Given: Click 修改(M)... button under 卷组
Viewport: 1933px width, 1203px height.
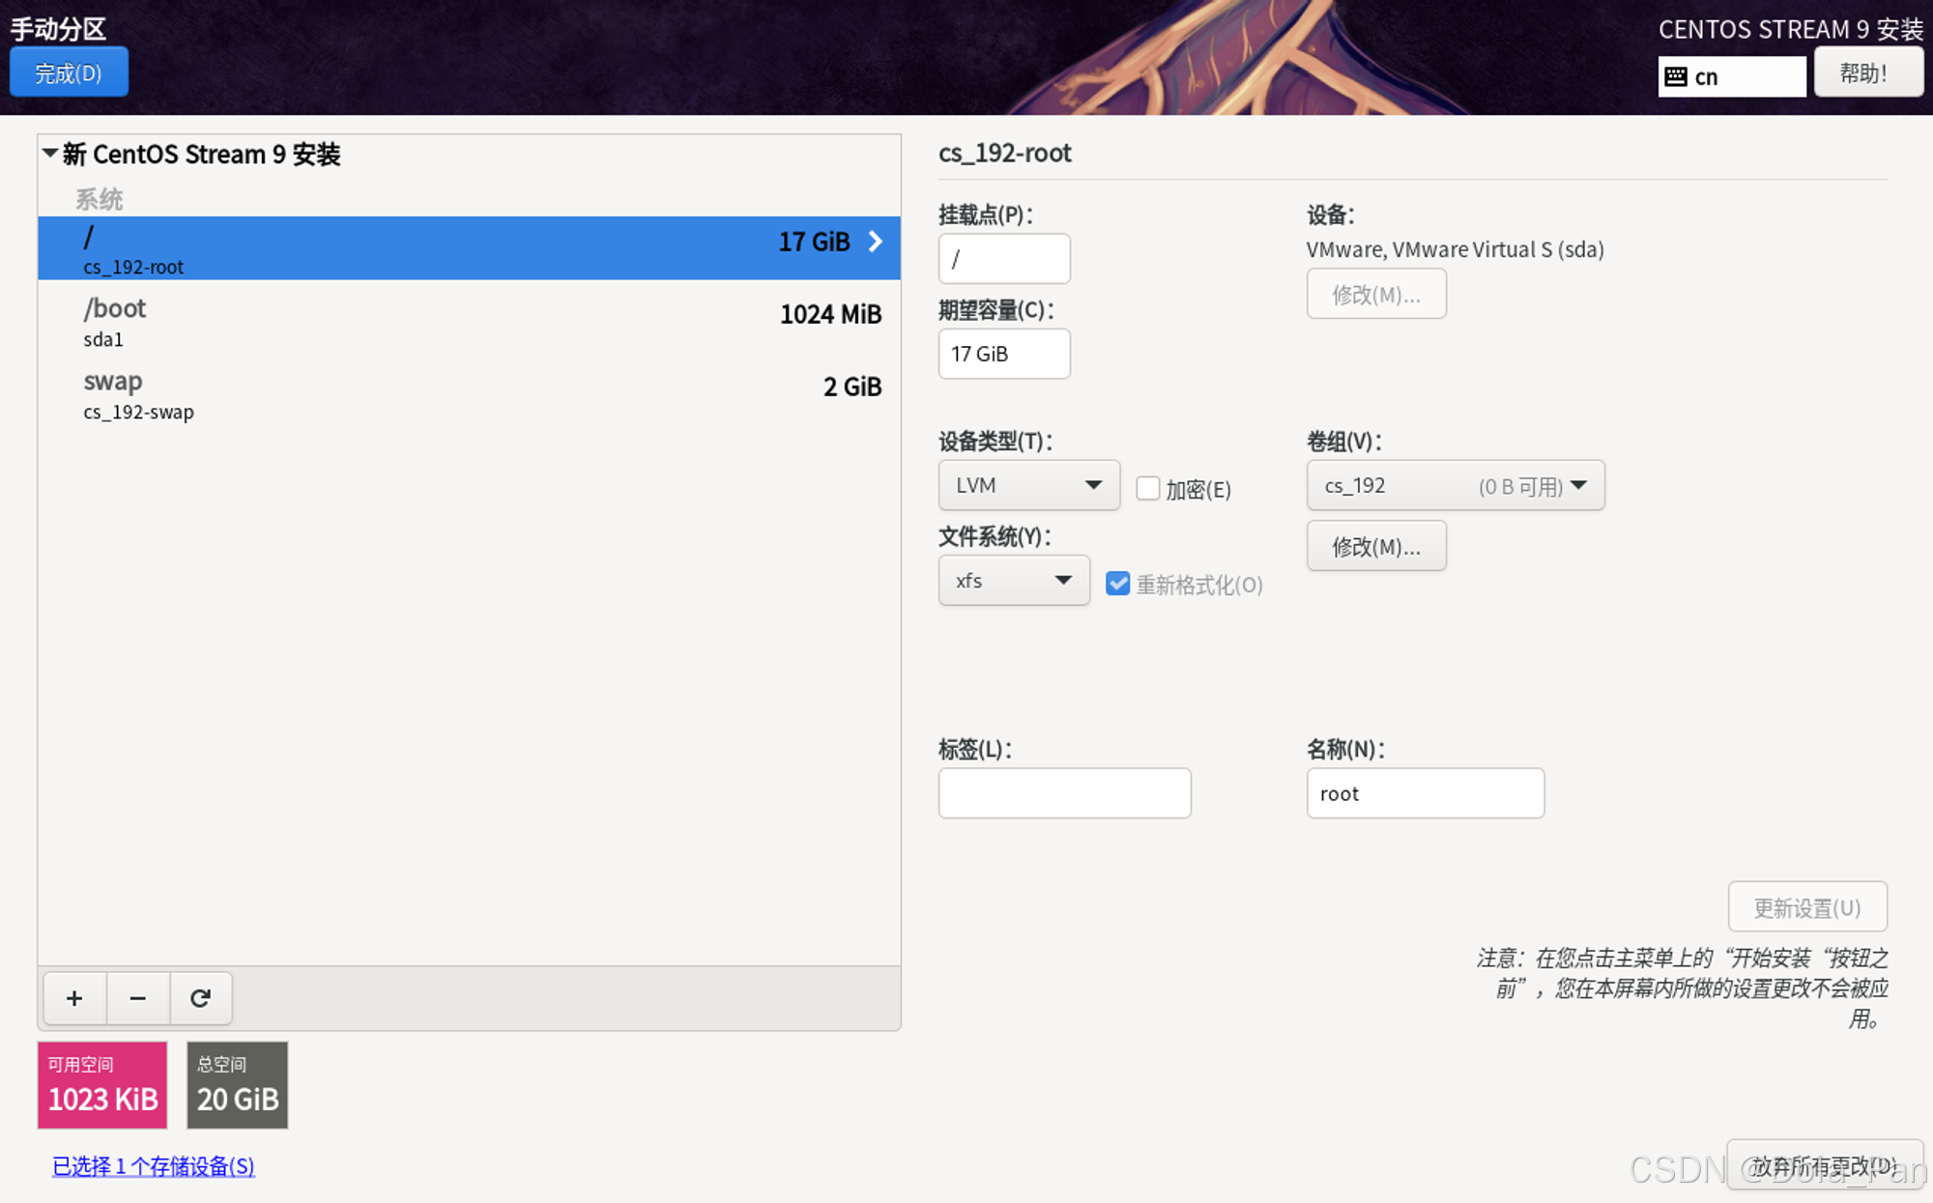Looking at the screenshot, I should 1376,546.
